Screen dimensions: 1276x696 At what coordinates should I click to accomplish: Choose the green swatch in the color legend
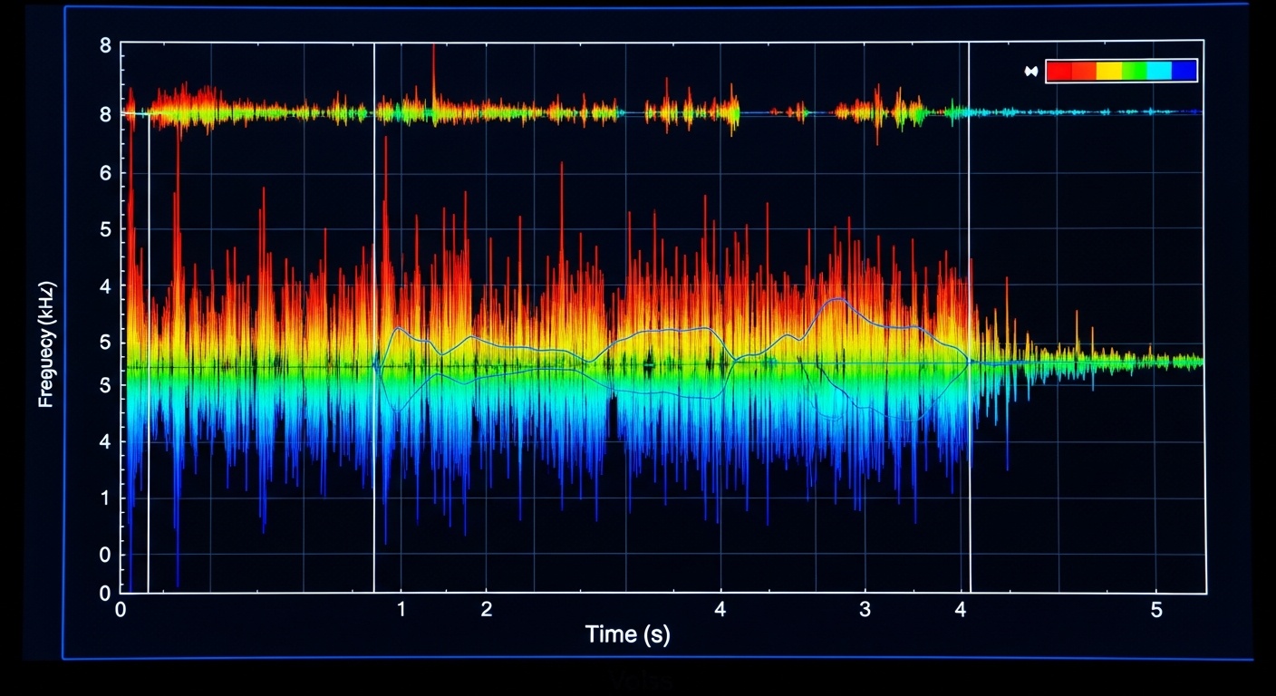coord(1134,71)
